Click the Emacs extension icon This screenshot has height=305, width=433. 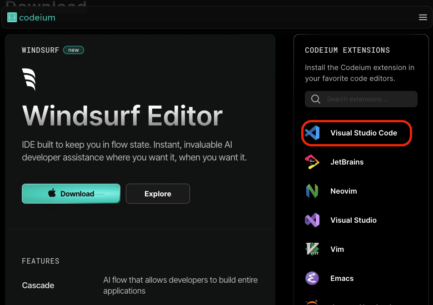click(312, 278)
